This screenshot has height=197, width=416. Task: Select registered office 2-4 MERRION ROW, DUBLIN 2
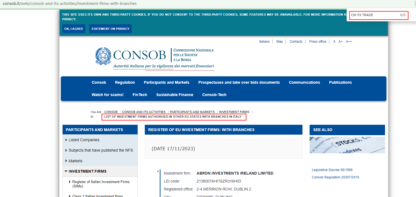coord(224,189)
